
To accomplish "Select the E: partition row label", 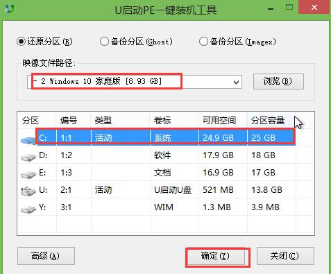I will coord(42,173).
